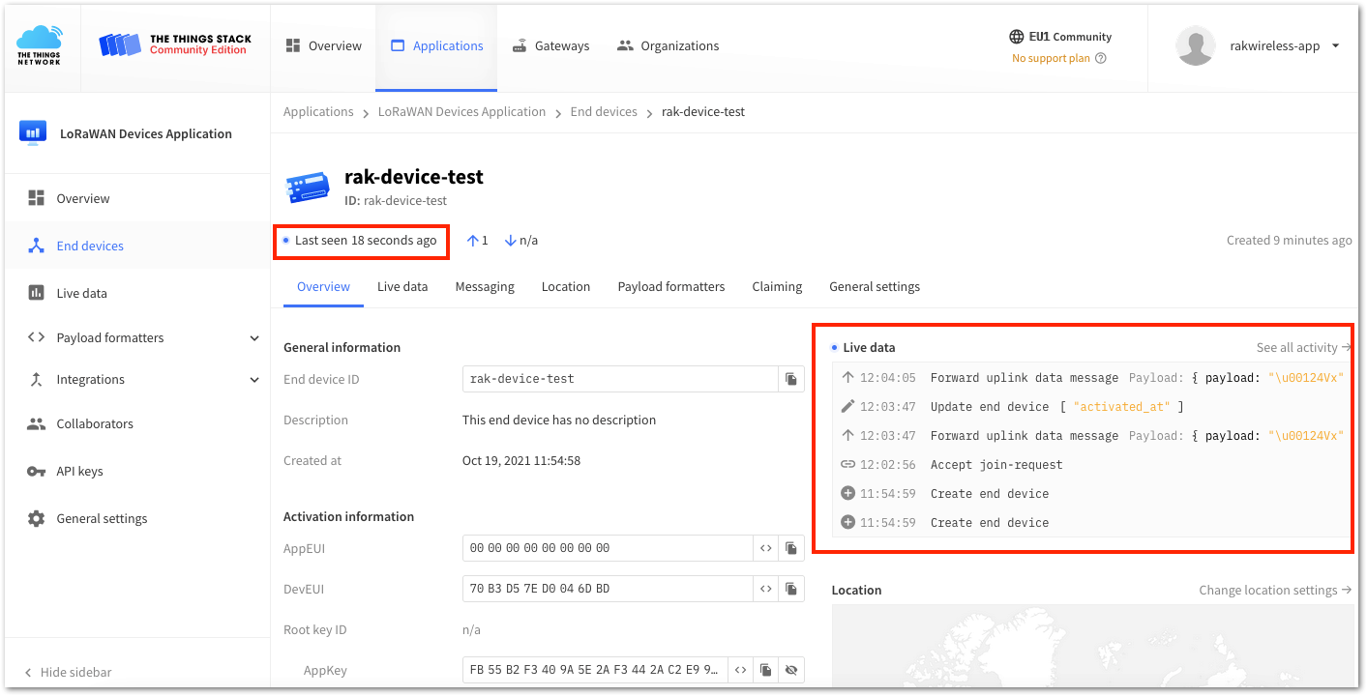Click Change location settings link

(1275, 590)
